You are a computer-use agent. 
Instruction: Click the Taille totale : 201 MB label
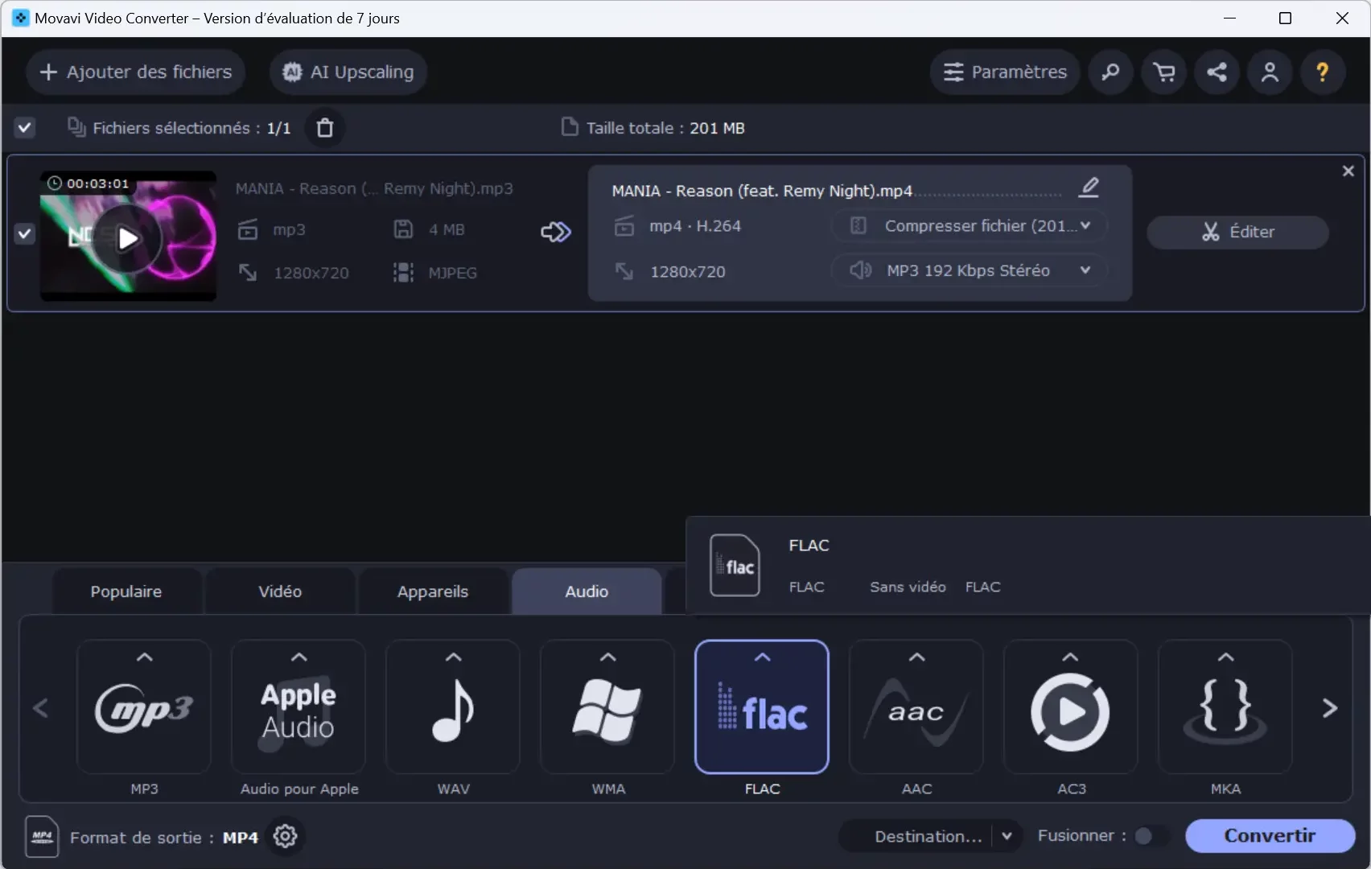(x=665, y=128)
